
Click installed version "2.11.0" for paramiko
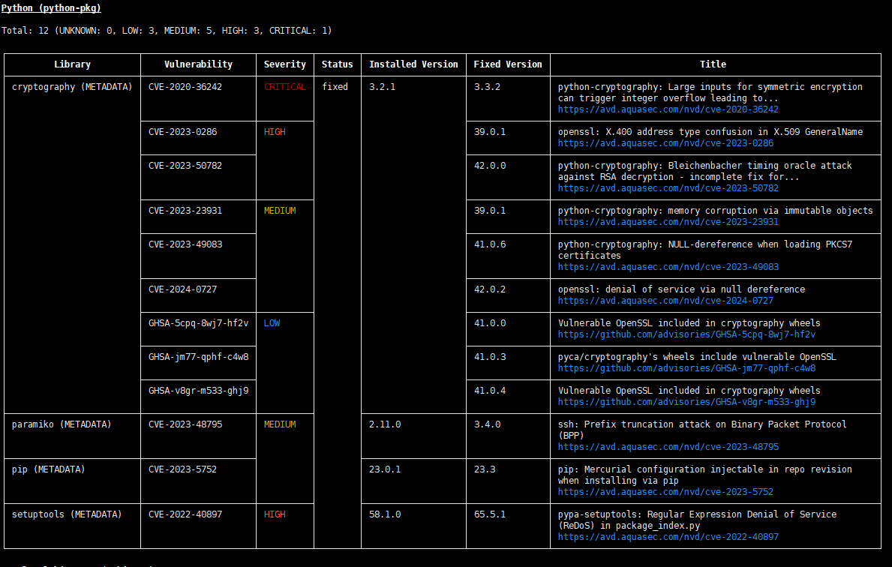(385, 424)
